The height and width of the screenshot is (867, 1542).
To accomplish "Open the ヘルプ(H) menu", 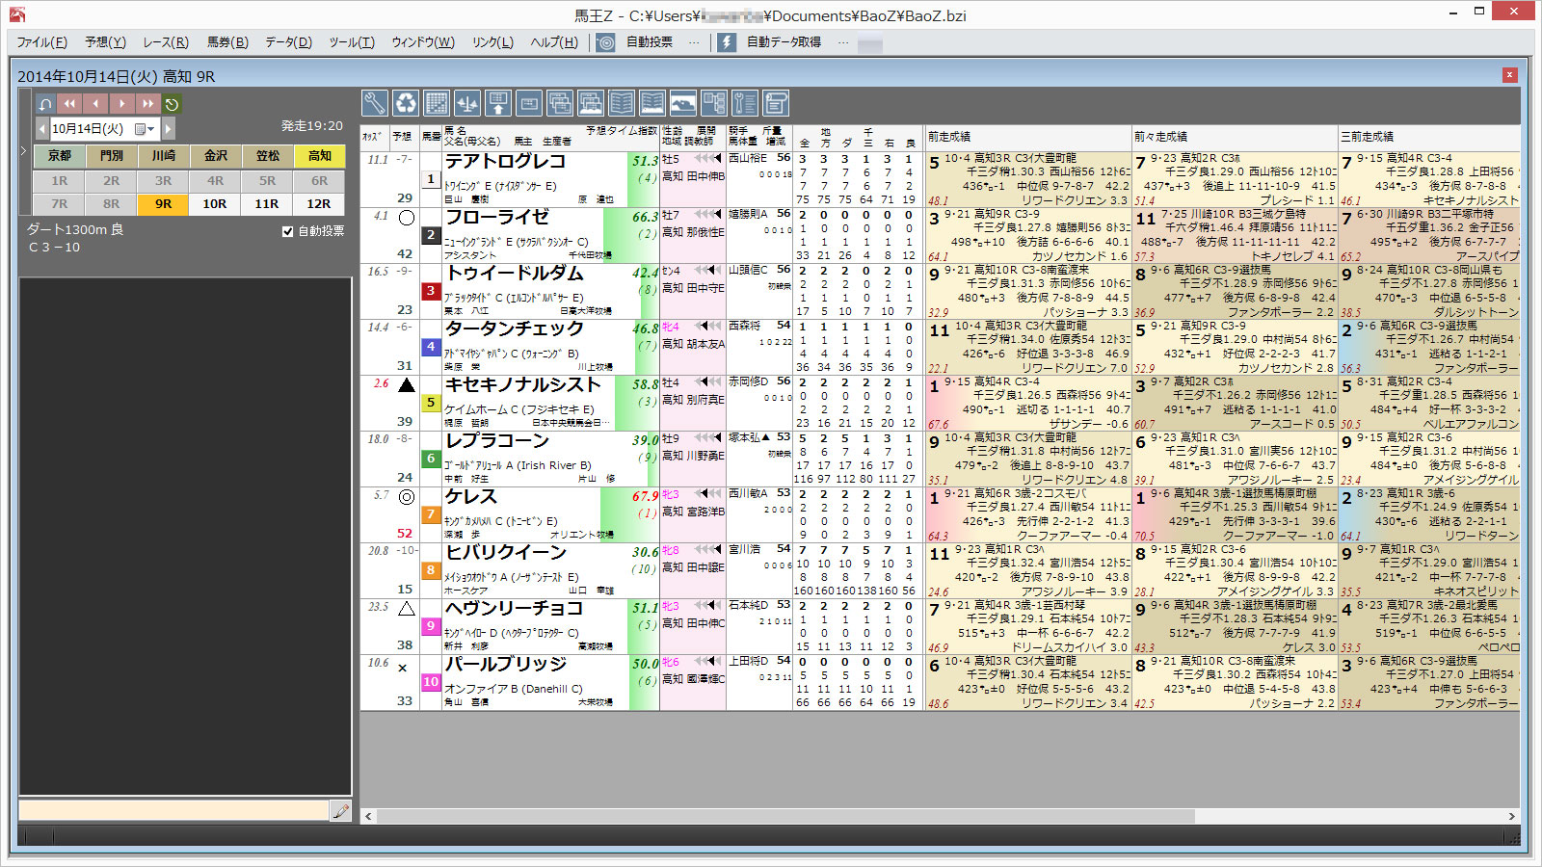I will click(554, 42).
